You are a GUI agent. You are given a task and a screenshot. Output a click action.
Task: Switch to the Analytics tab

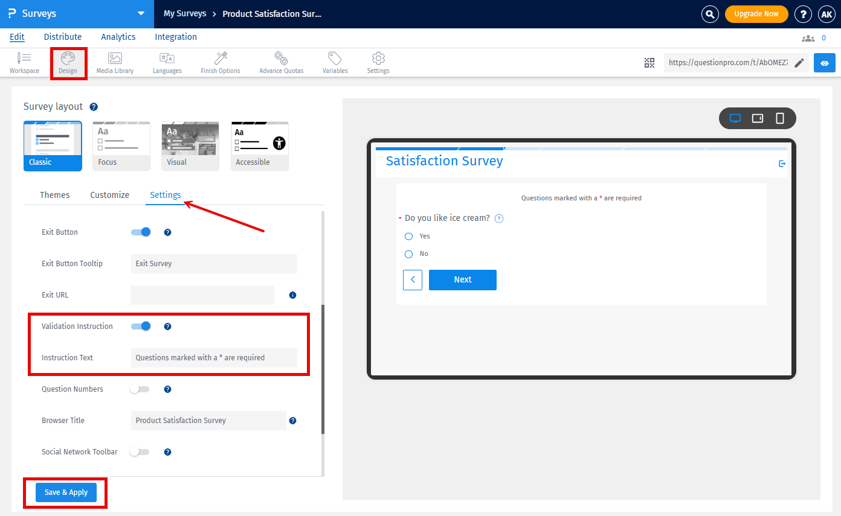118,37
